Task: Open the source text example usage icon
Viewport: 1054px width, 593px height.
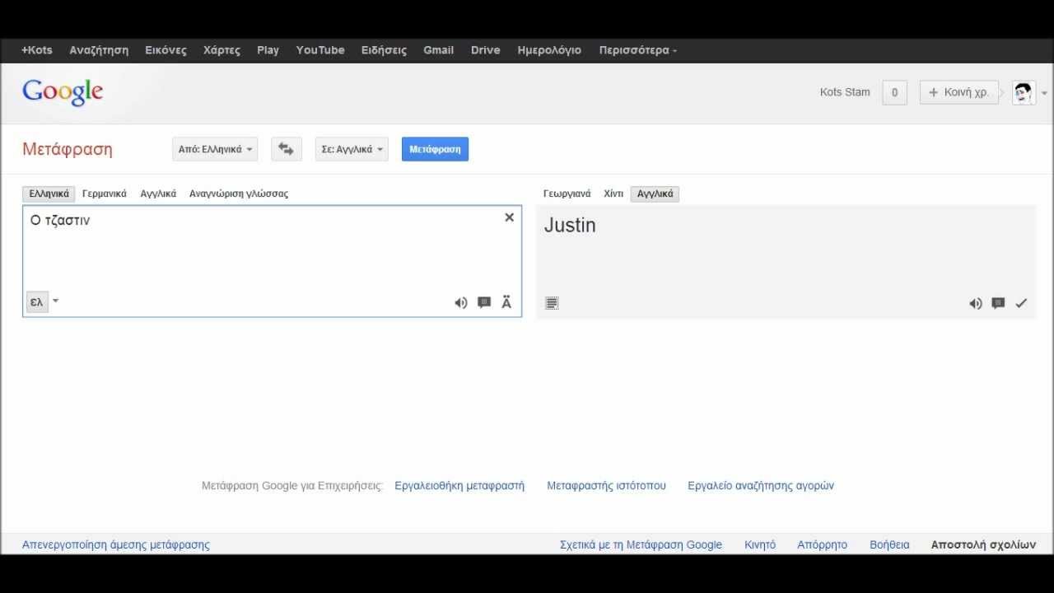Action: (x=484, y=302)
